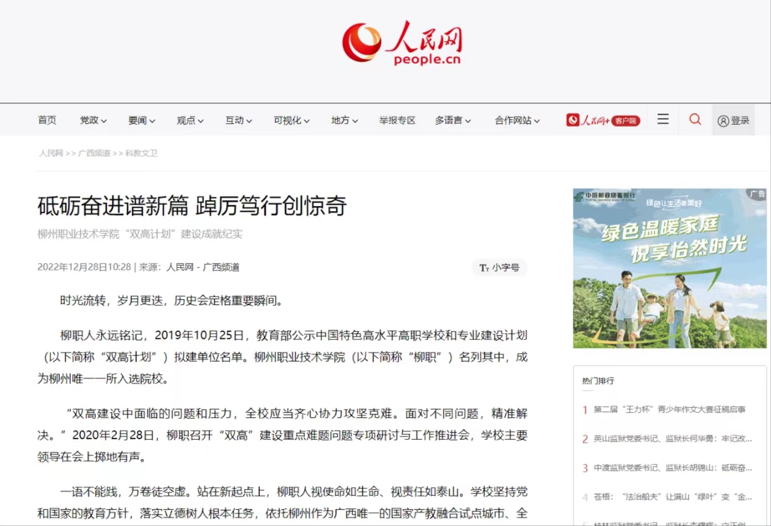
Task: Expand the 可视化 dropdown menu
Action: pyautogui.click(x=291, y=120)
